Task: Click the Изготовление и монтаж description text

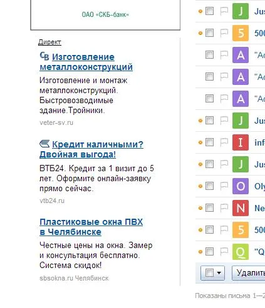Action: (83, 96)
